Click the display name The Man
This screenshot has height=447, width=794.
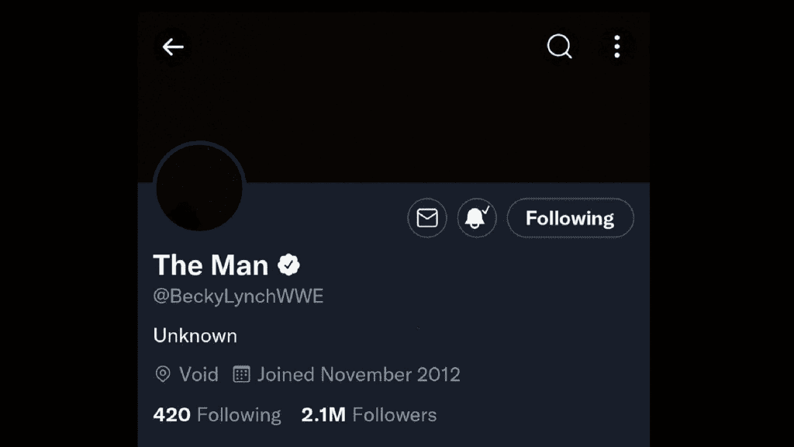(x=211, y=265)
